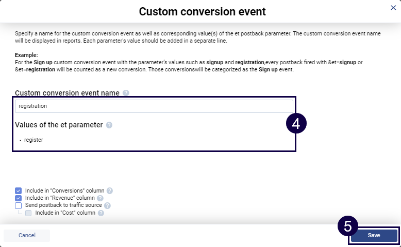This screenshot has height=247, width=401.
Task: Uncheck Include in "Revenue" column checkbox
Action: coord(19,198)
